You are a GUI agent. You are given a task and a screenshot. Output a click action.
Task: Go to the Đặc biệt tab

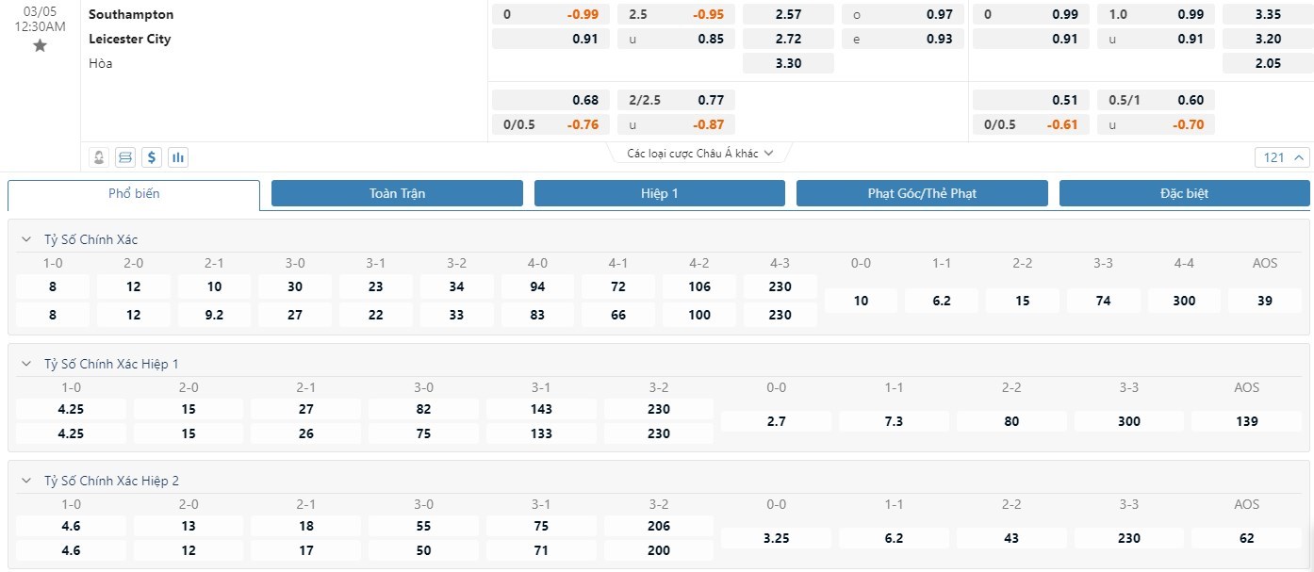coord(1184,193)
